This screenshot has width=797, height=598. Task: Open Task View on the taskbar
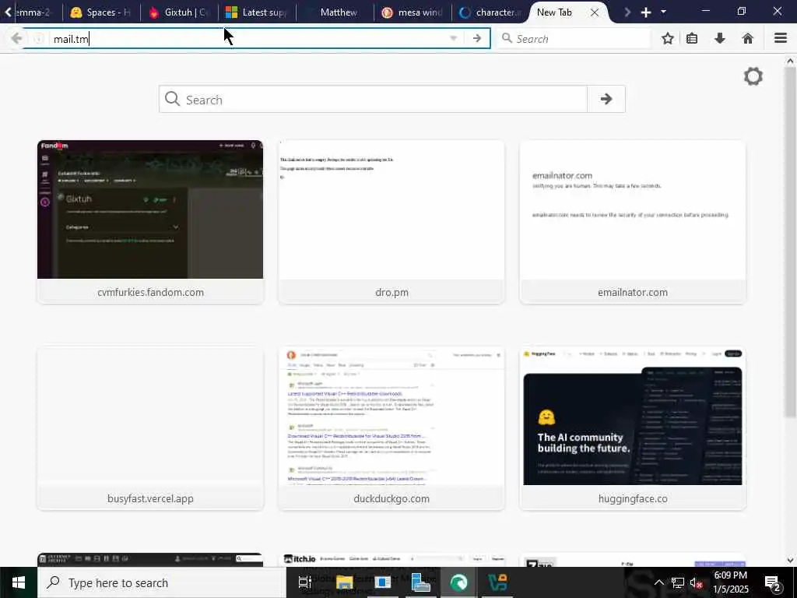(304, 582)
